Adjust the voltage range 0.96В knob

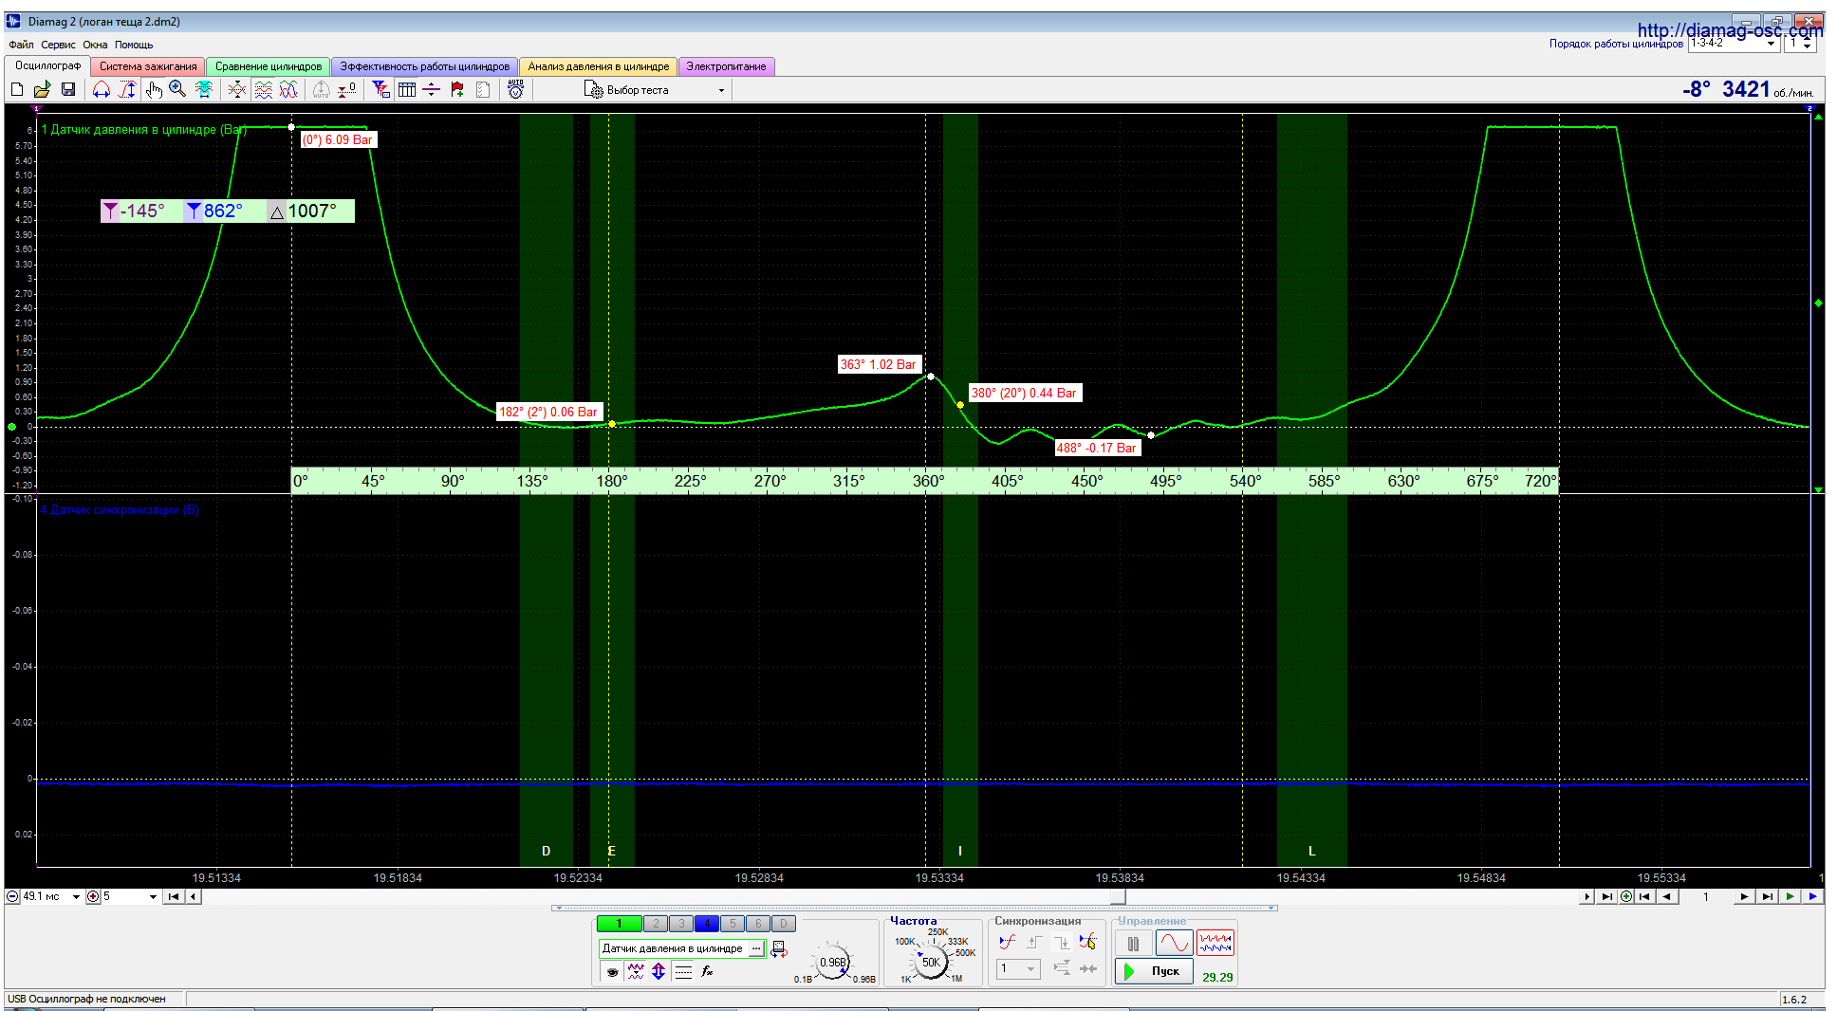833,962
